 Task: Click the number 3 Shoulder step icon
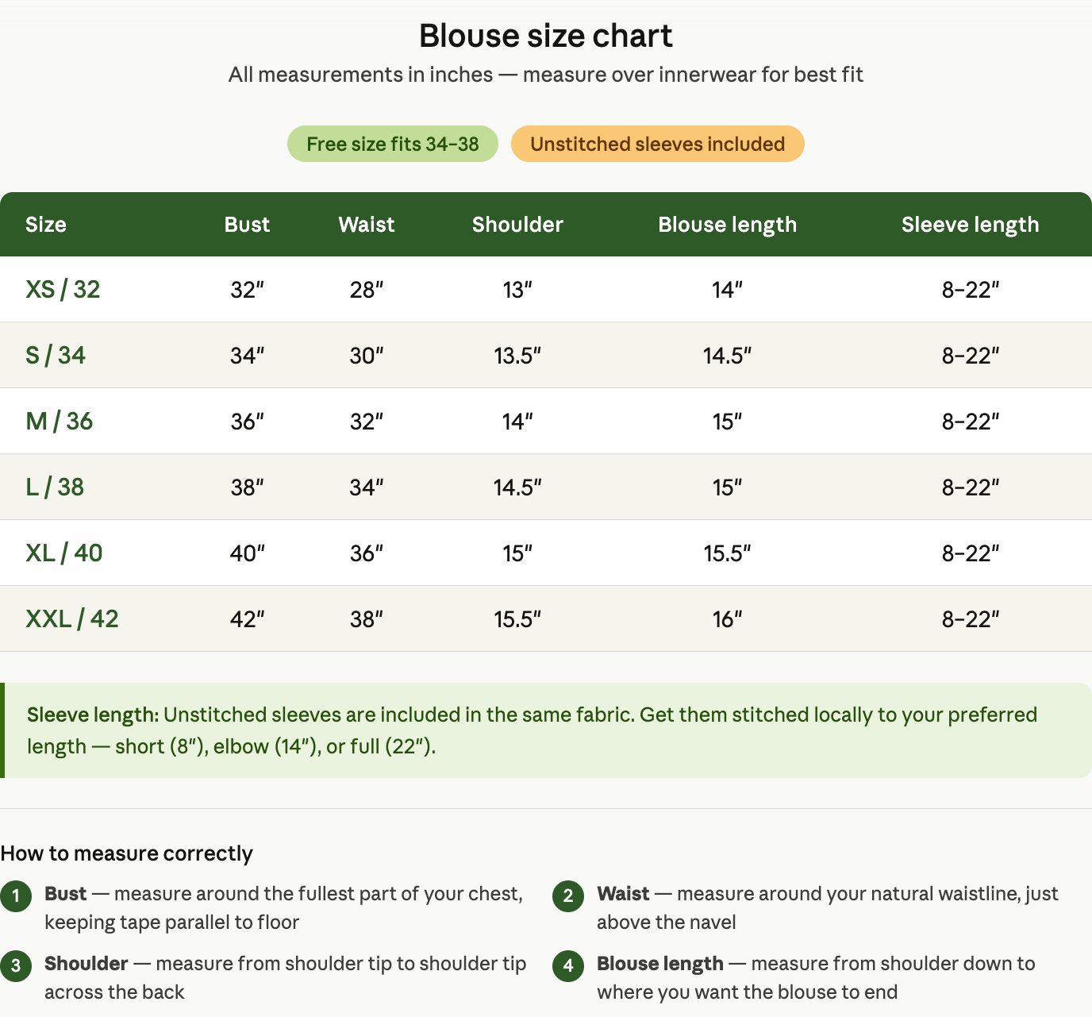[16, 966]
